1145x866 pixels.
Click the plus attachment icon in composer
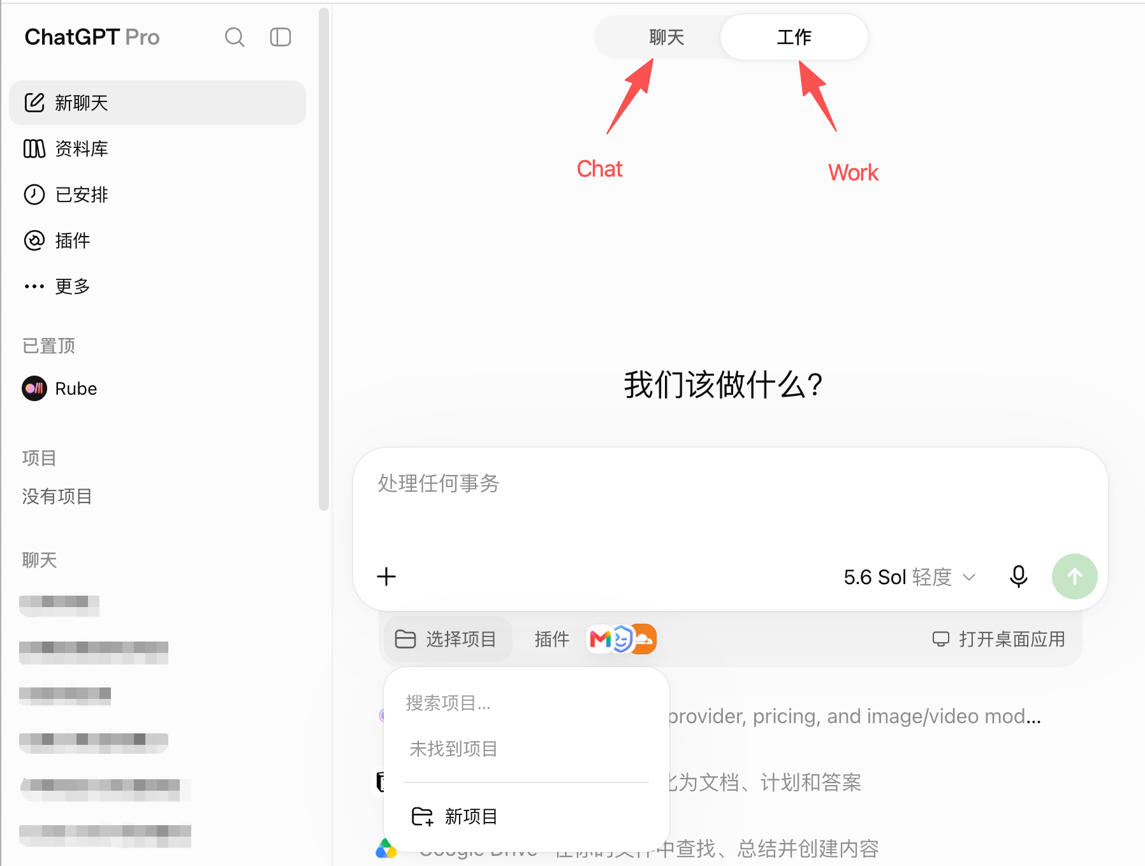[x=386, y=576]
